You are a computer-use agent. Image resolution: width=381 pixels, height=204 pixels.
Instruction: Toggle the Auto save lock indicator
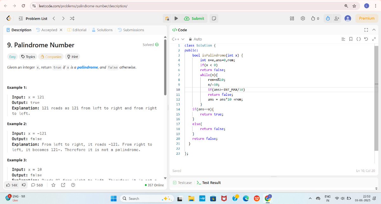(195, 39)
